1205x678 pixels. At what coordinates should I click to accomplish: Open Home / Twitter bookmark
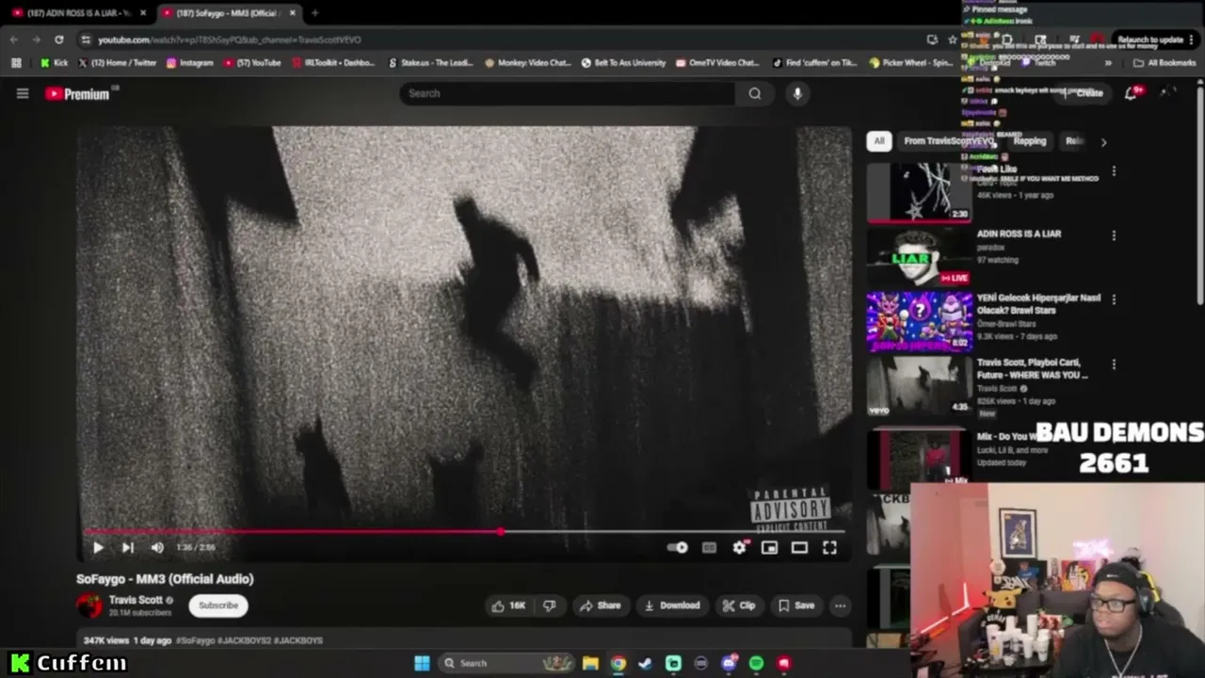coord(118,63)
